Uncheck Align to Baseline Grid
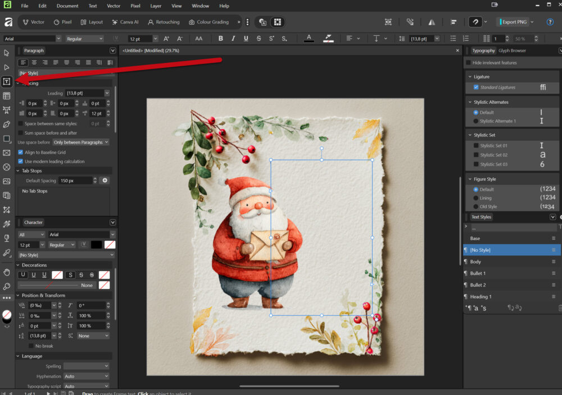Viewport: 562px width, 395px height. click(x=21, y=152)
